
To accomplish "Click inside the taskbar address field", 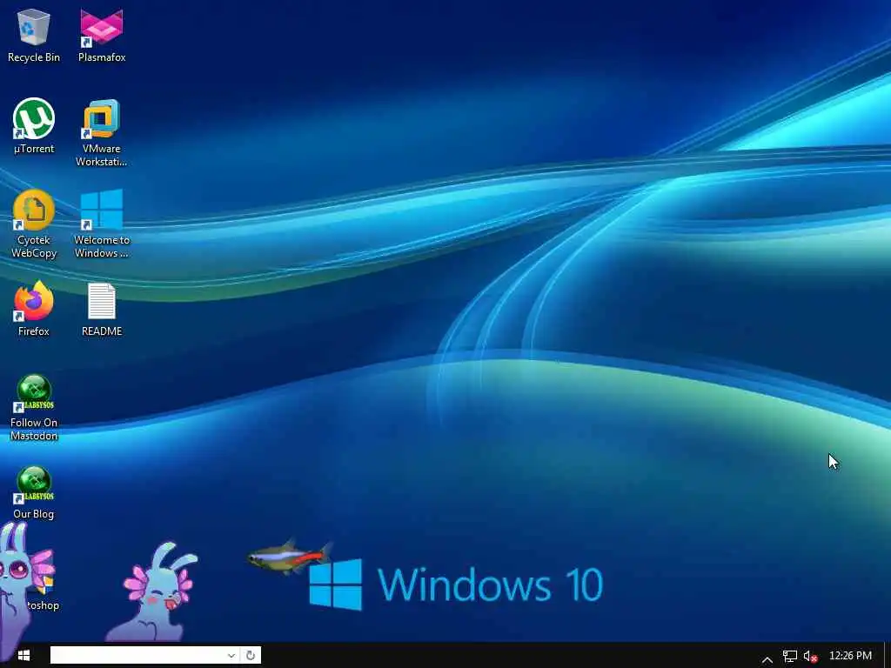I will [x=137, y=656].
